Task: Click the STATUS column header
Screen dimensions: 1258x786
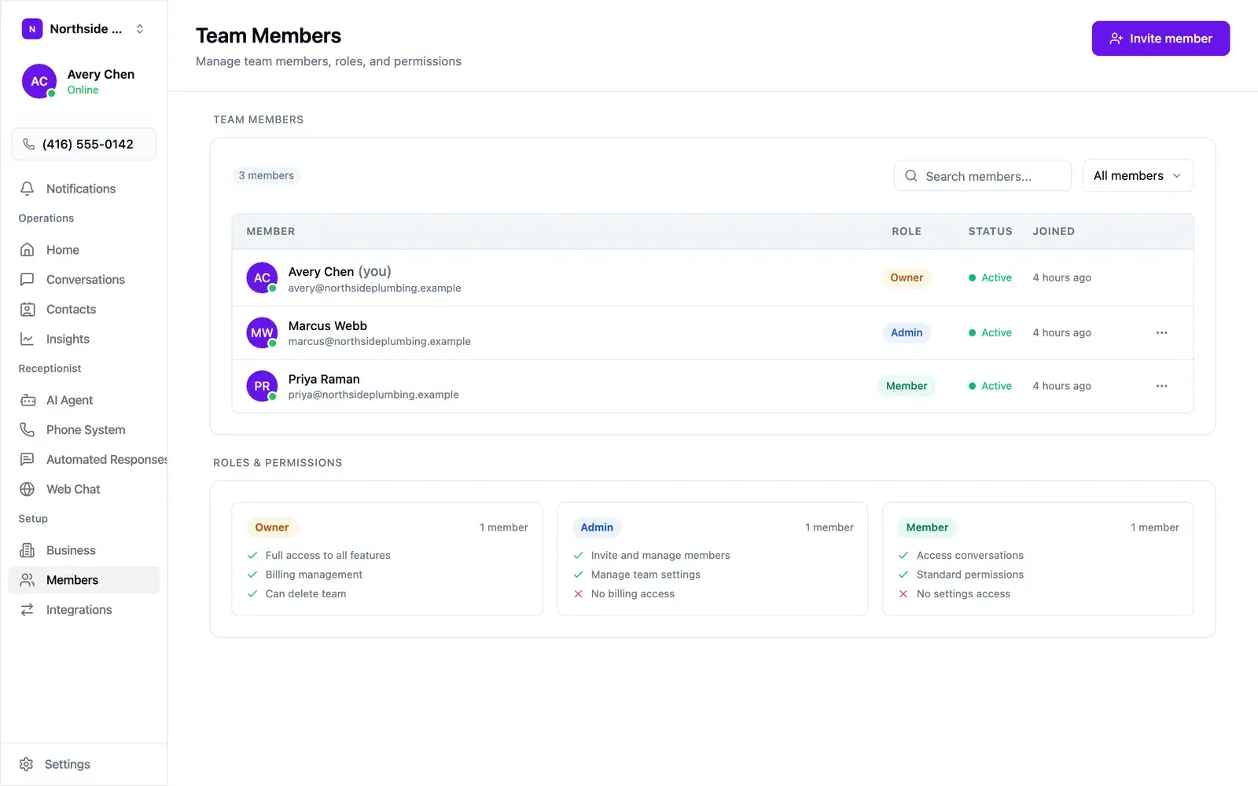Action: click(x=990, y=232)
